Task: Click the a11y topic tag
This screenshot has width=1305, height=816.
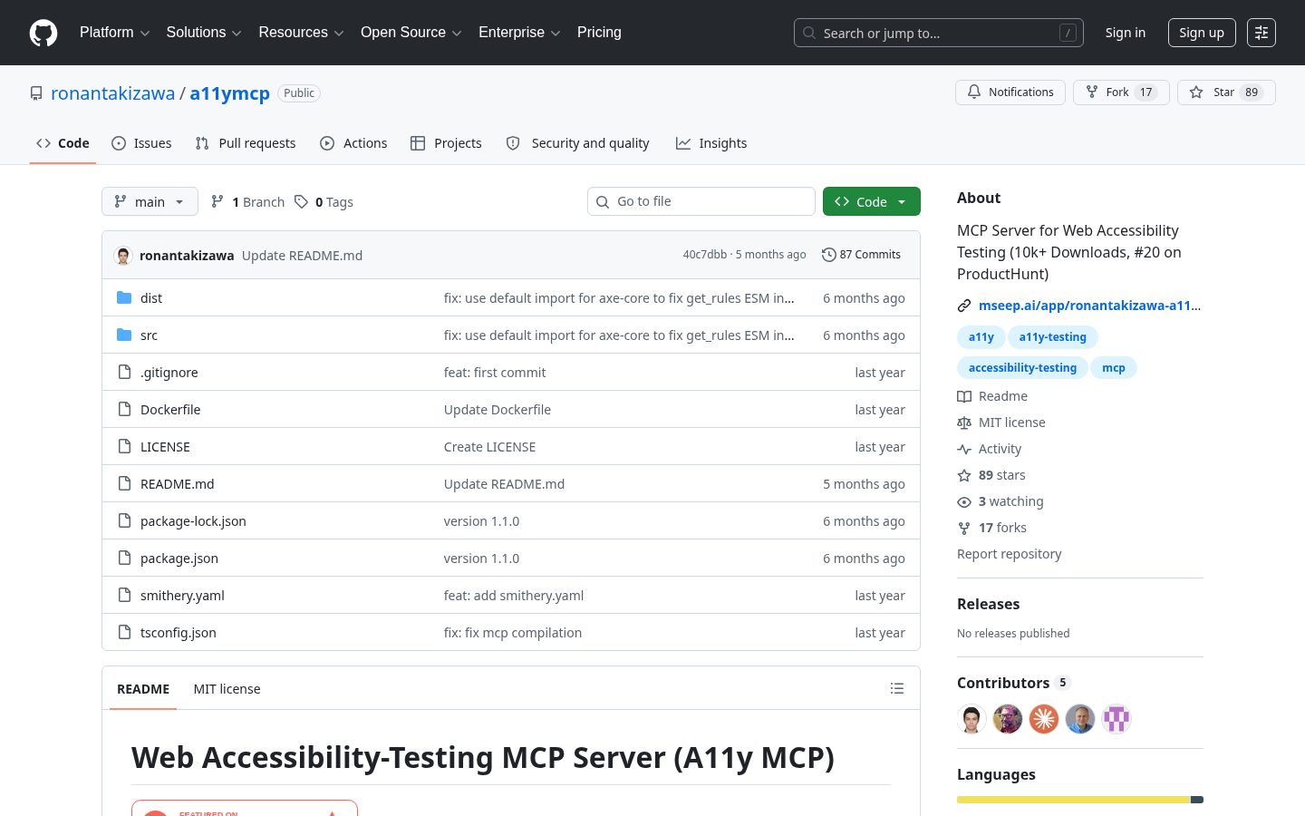Action: [981, 337]
